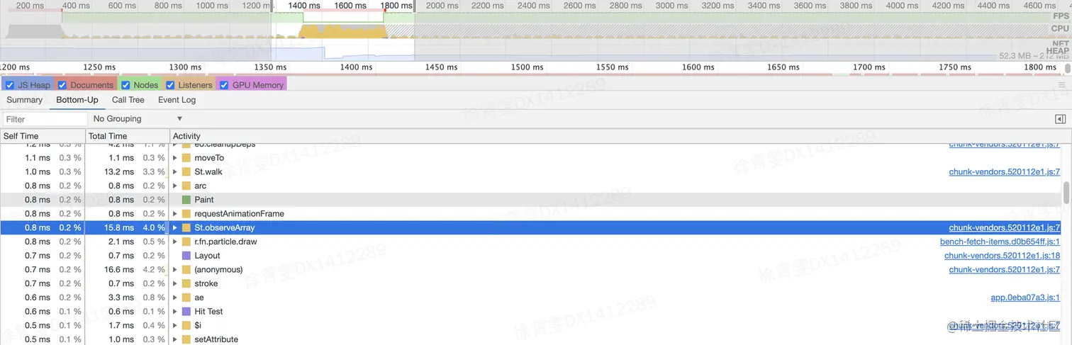Image resolution: width=1072 pixels, height=345 pixels.
Task: Expand the moveTo row arrow
Action: tap(175, 158)
